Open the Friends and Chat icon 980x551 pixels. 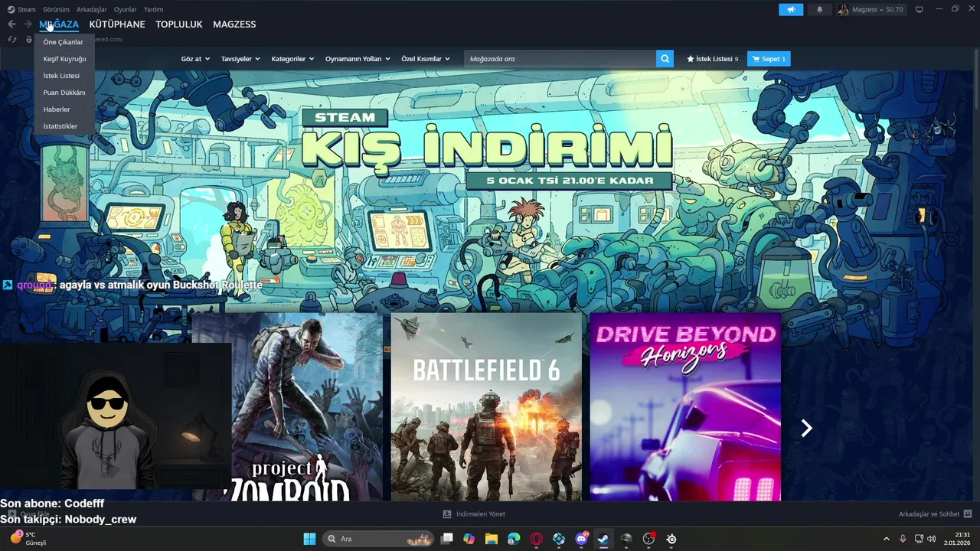coord(968,514)
